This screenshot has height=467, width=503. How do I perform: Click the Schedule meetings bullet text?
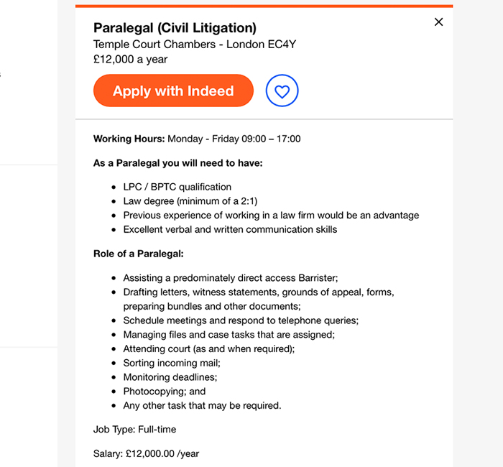click(x=241, y=320)
